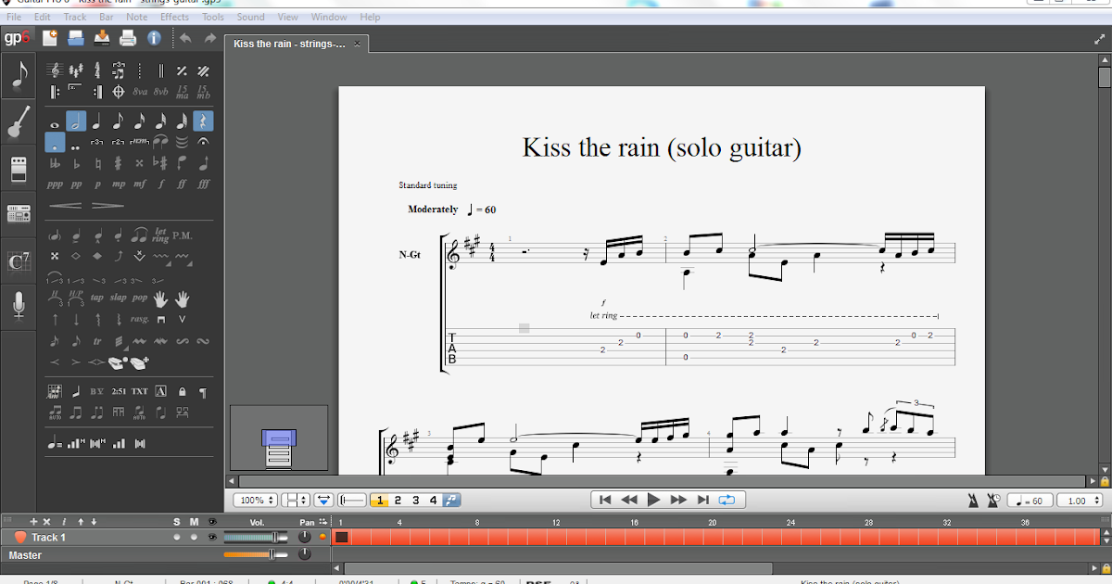Apply mezzo-forte (mf) dynamic
Screen dimensions: 1112x584
pos(140,184)
